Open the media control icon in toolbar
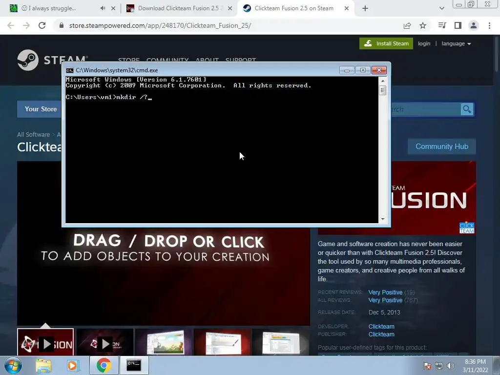This screenshot has width=500, height=375. coord(442,25)
